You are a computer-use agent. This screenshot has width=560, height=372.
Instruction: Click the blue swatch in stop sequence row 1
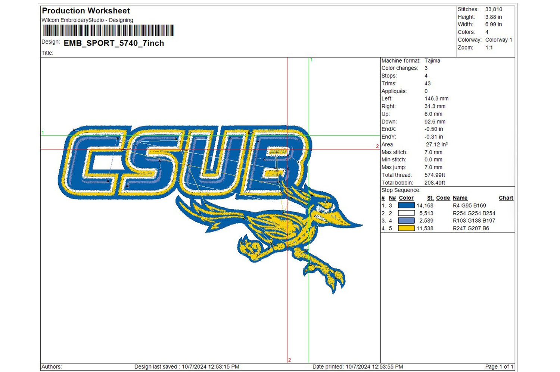[x=406, y=205]
